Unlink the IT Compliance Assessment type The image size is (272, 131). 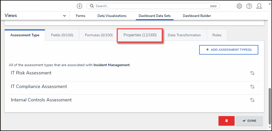pyautogui.click(x=252, y=86)
